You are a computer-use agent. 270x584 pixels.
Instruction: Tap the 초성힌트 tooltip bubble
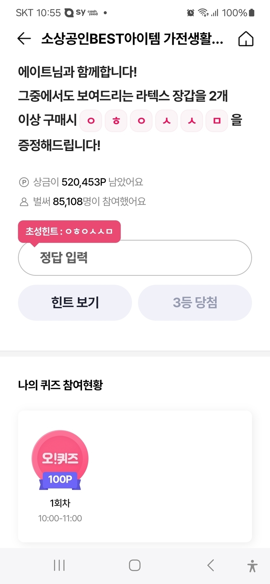coord(69,231)
